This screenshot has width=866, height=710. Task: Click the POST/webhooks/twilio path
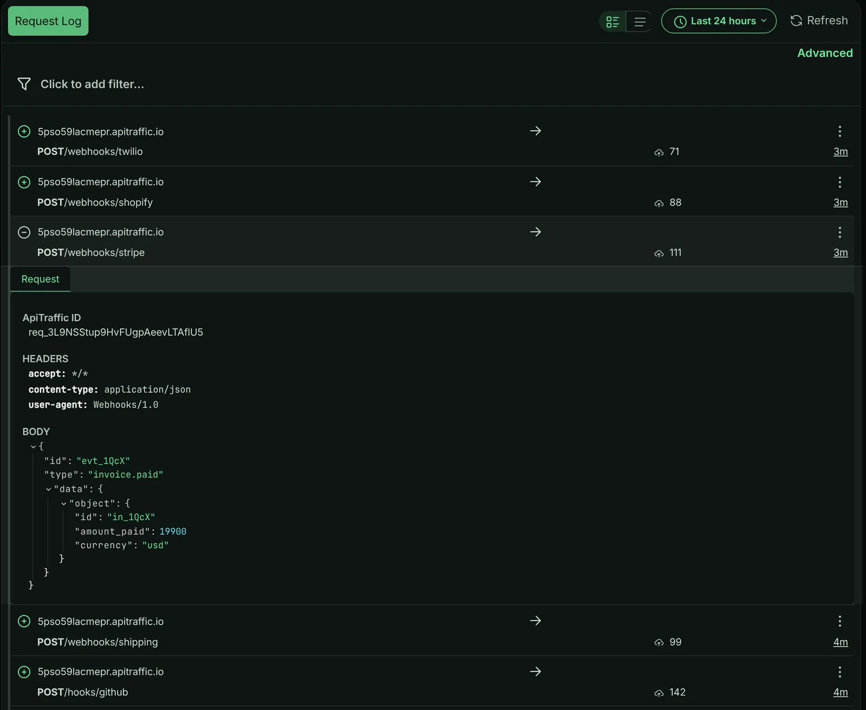pos(90,152)
